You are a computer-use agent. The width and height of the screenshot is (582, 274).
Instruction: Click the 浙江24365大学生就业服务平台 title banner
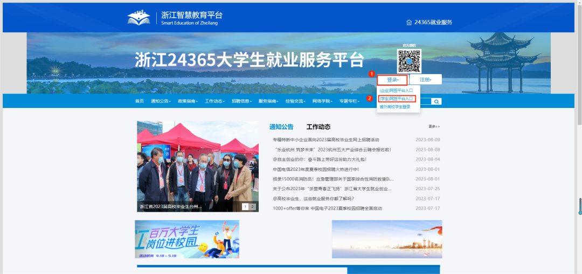coord(249,60)
